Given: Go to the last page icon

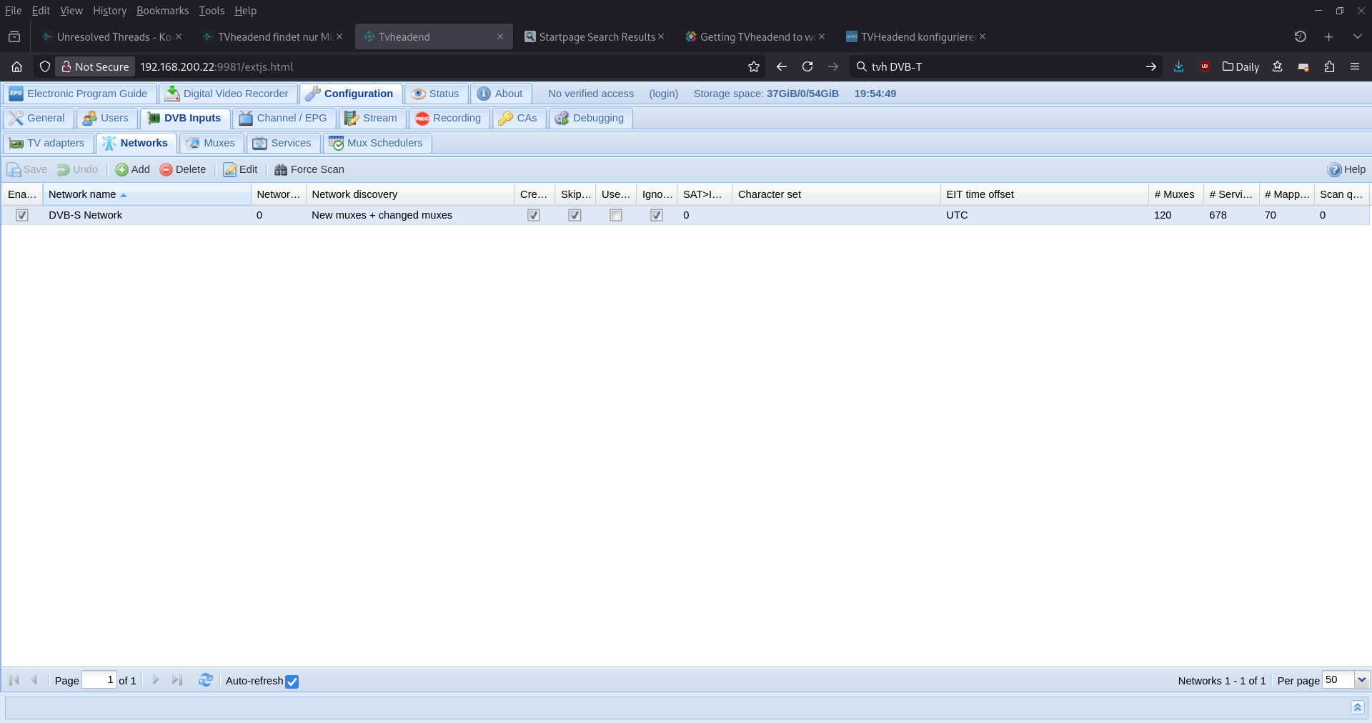Looking at the screenshot, I should 177,680.
